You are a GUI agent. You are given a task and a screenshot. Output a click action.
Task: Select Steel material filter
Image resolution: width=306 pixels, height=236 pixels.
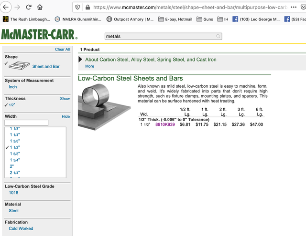pos(13,211)
